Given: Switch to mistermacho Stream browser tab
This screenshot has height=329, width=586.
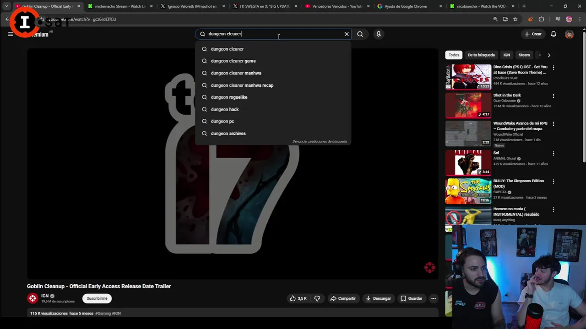Looking at the screenshot, I should pos(120,6).
